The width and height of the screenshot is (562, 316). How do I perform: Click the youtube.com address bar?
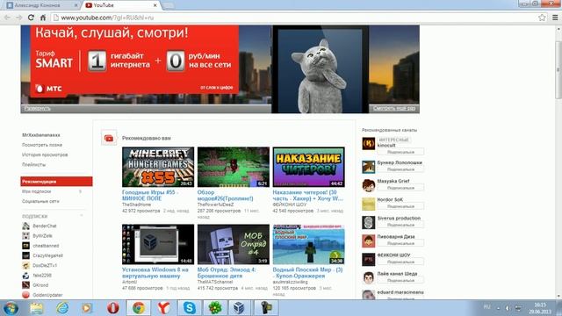click(x=294, y=18)
